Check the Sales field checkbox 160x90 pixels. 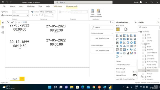click(143, 35)
